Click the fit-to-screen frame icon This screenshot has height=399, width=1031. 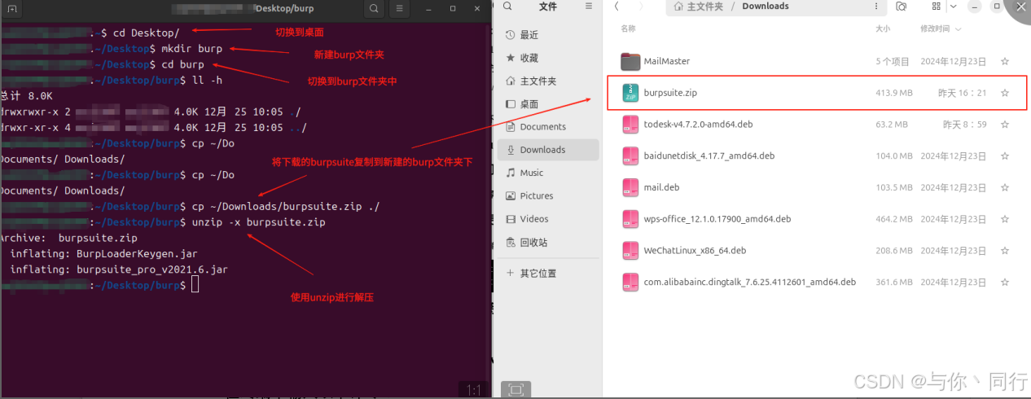click(515, 390)
